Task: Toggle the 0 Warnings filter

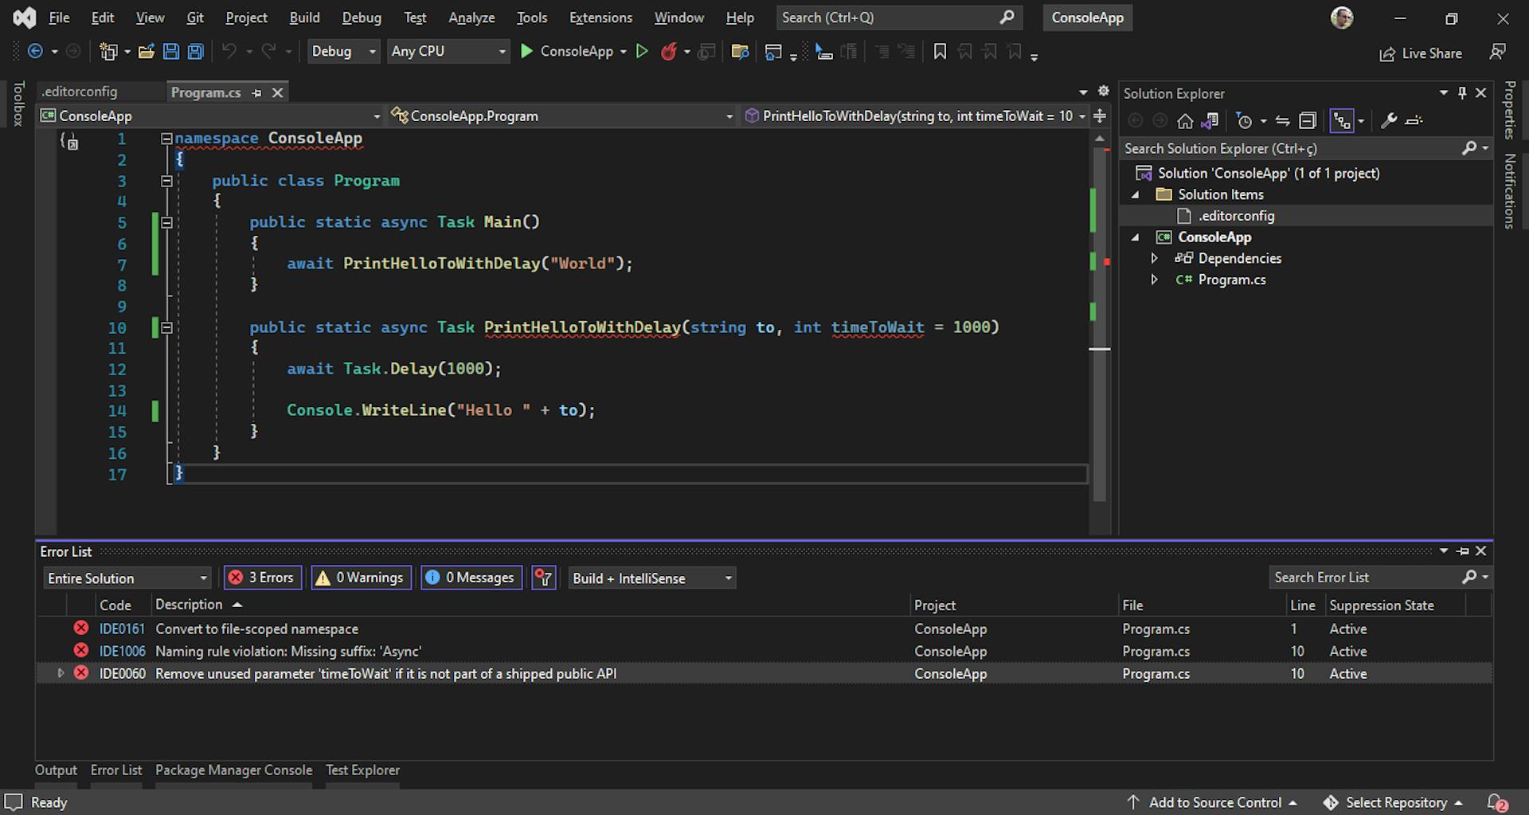Action: (360, 578)
